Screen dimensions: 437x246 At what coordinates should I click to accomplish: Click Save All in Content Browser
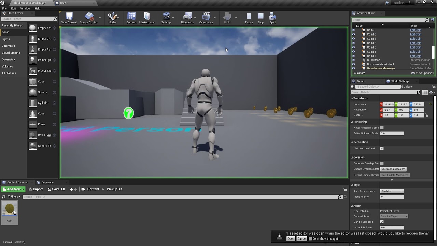[x=56, y=189]
